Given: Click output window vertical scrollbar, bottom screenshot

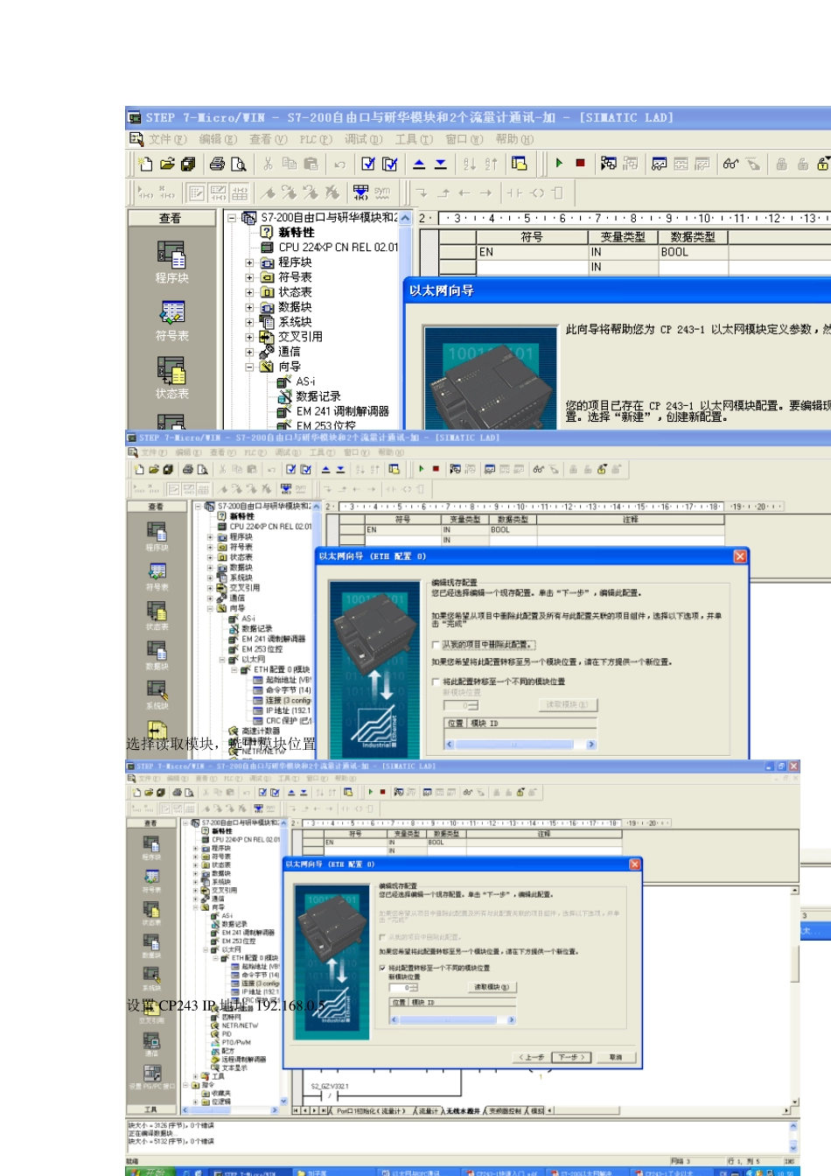Looking at the screenshot, I should pos(794,1136).
